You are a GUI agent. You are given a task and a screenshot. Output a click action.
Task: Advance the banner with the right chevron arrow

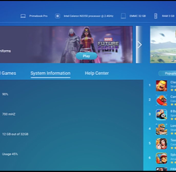pos(139,45)
